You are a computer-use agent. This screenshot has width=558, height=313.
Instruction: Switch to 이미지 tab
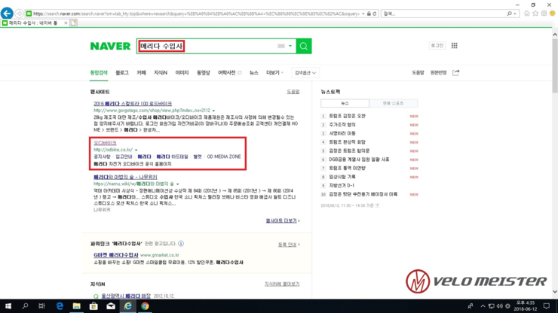pyautogui.click(x=182, y=72)
